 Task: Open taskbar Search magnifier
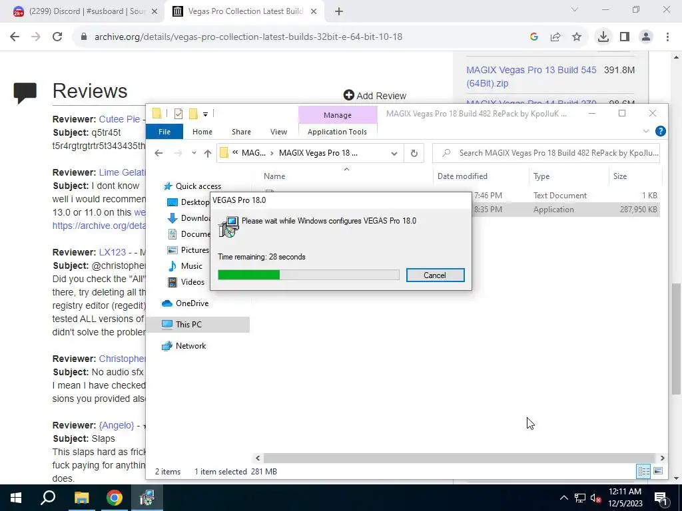pyautogui.click(x=48, y=498)
